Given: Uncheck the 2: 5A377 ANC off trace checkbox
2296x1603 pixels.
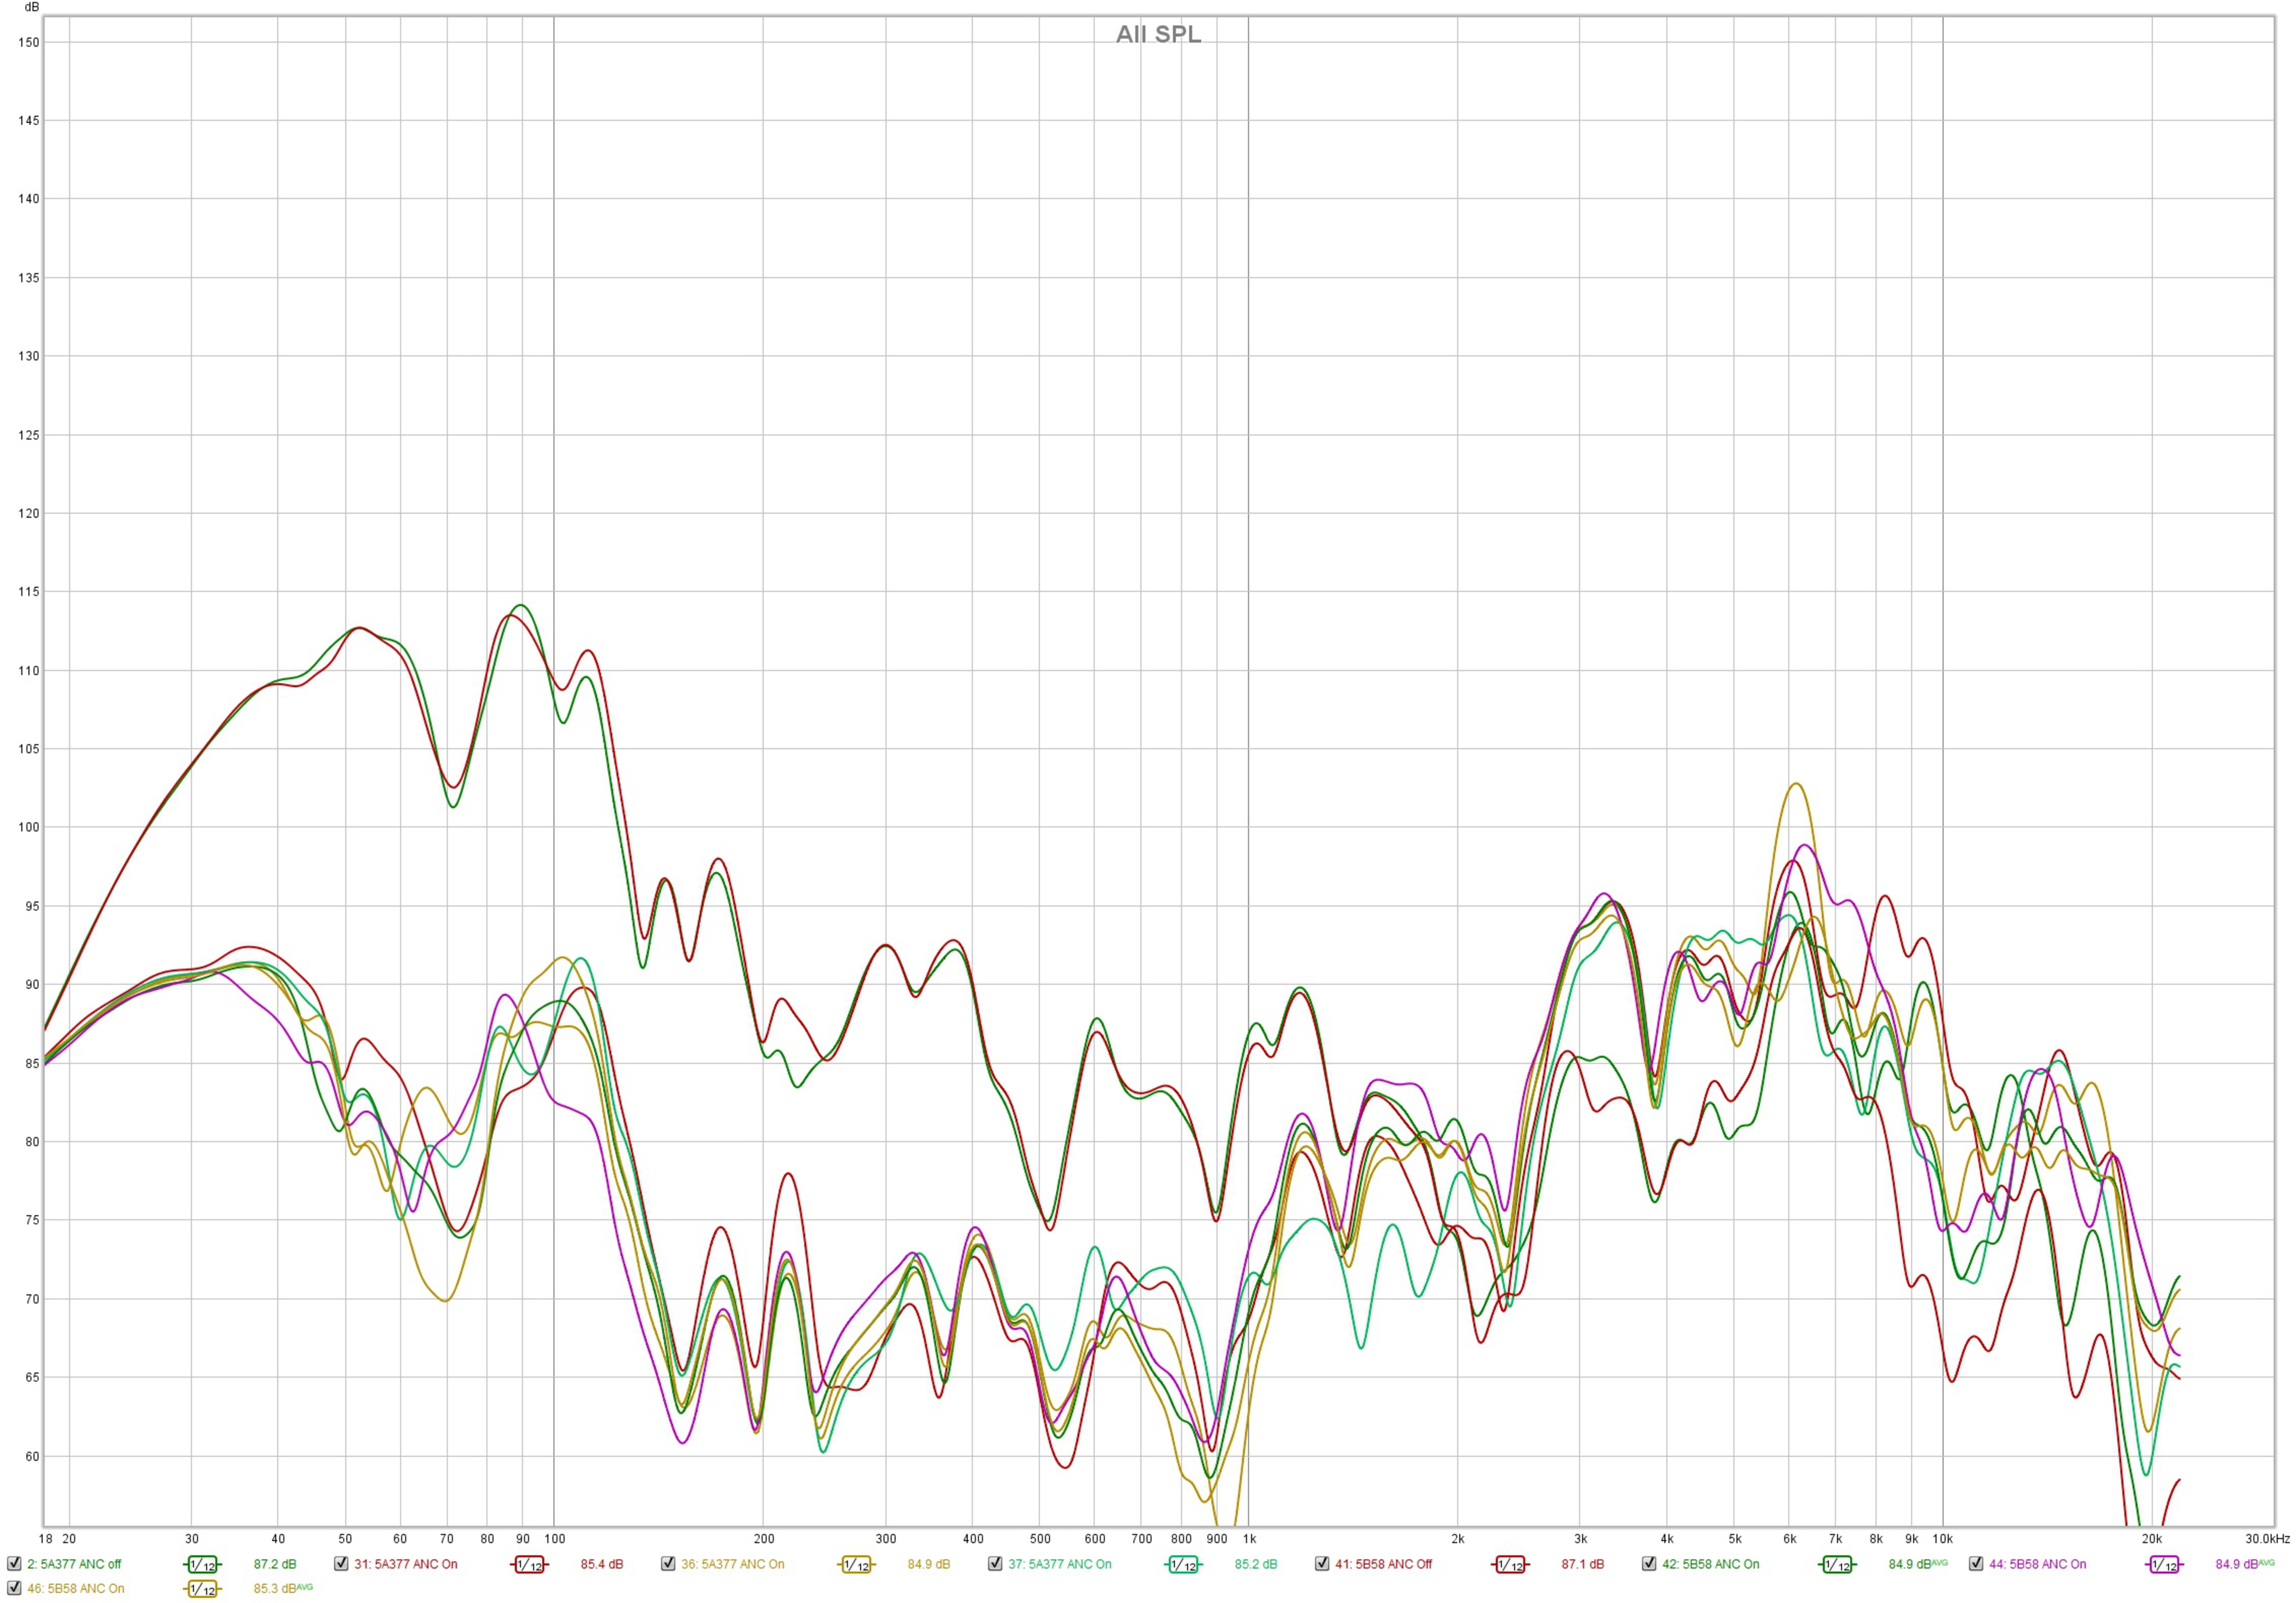Looking at the screenshot, I should click(14, 1563).
